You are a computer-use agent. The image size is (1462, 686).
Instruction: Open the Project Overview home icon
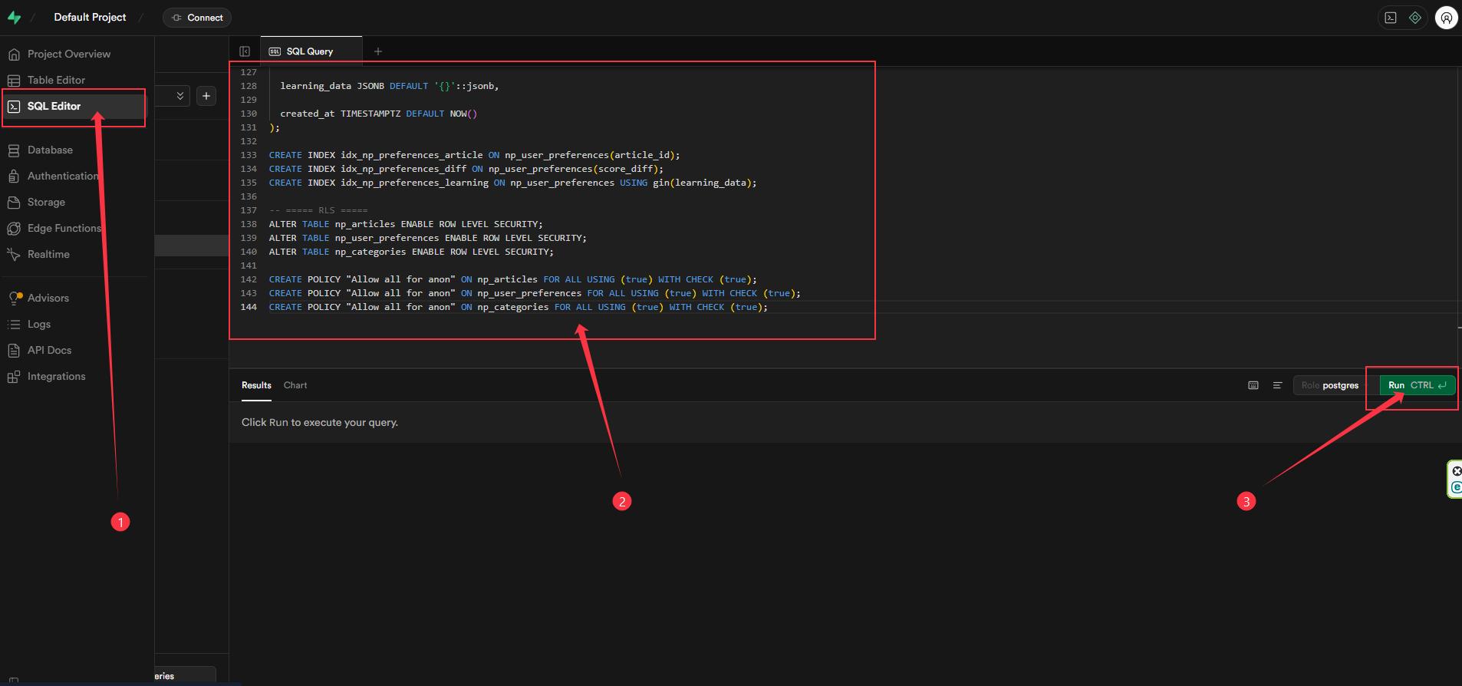[14, 54]
